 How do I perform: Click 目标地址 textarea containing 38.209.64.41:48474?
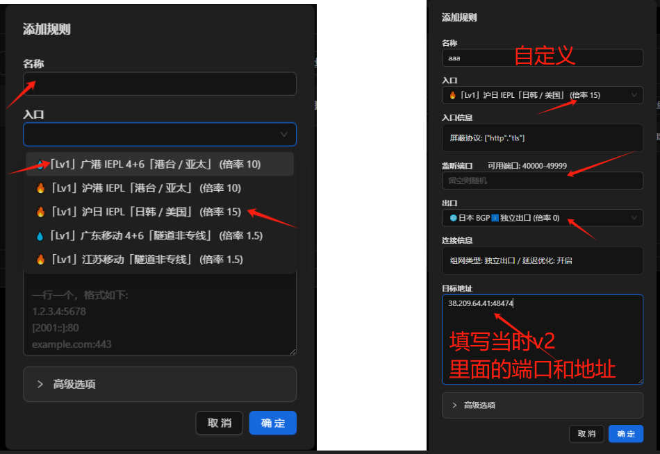point(542,340)
